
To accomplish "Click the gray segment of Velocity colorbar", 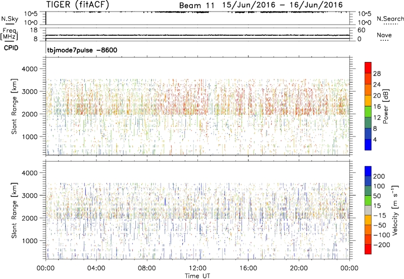I will pos(368,210).
